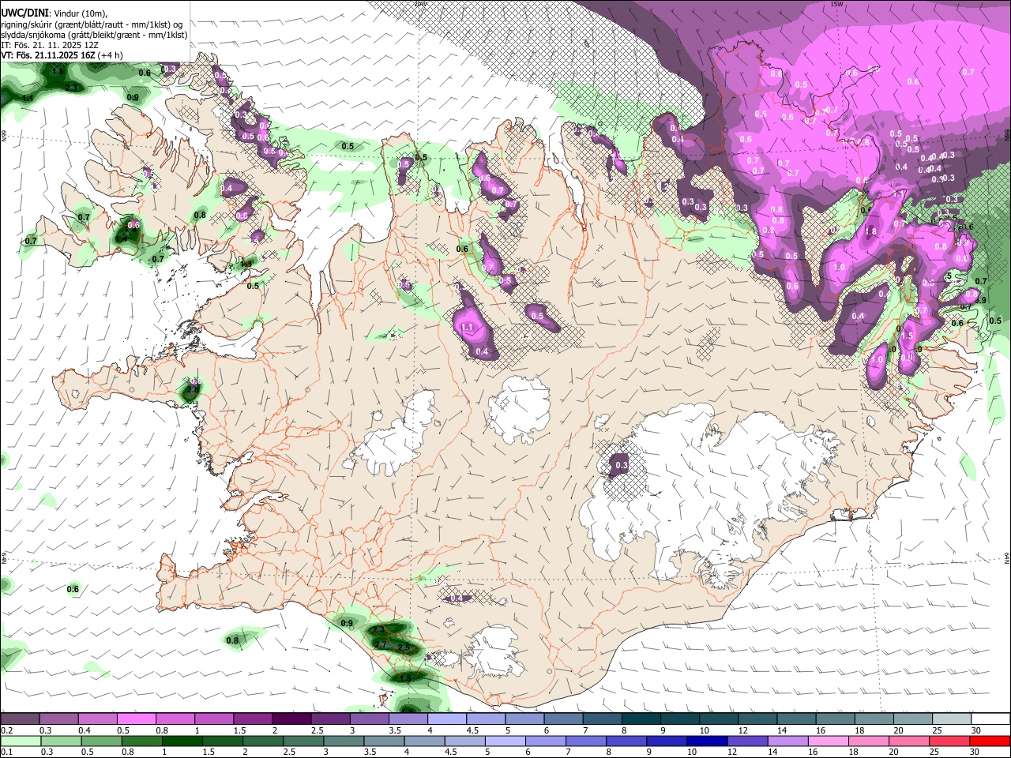Click the 1.3 rain value in the Westfjords
This screenshot has height=758, width=1011.
tap(246, 263)
